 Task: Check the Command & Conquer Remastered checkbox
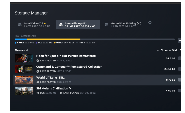pyautogui.click(x=180, y=69)
